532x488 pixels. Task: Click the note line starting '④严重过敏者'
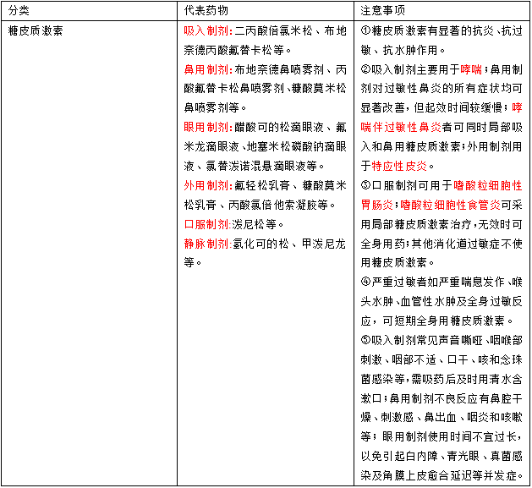tap(442, 282)
